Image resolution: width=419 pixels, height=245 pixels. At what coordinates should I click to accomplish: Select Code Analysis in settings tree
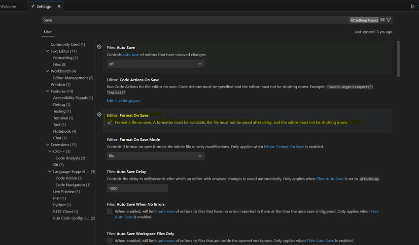tap(70, 158)
